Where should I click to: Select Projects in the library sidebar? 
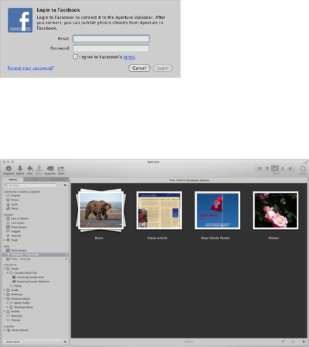(x=16, y=196)
